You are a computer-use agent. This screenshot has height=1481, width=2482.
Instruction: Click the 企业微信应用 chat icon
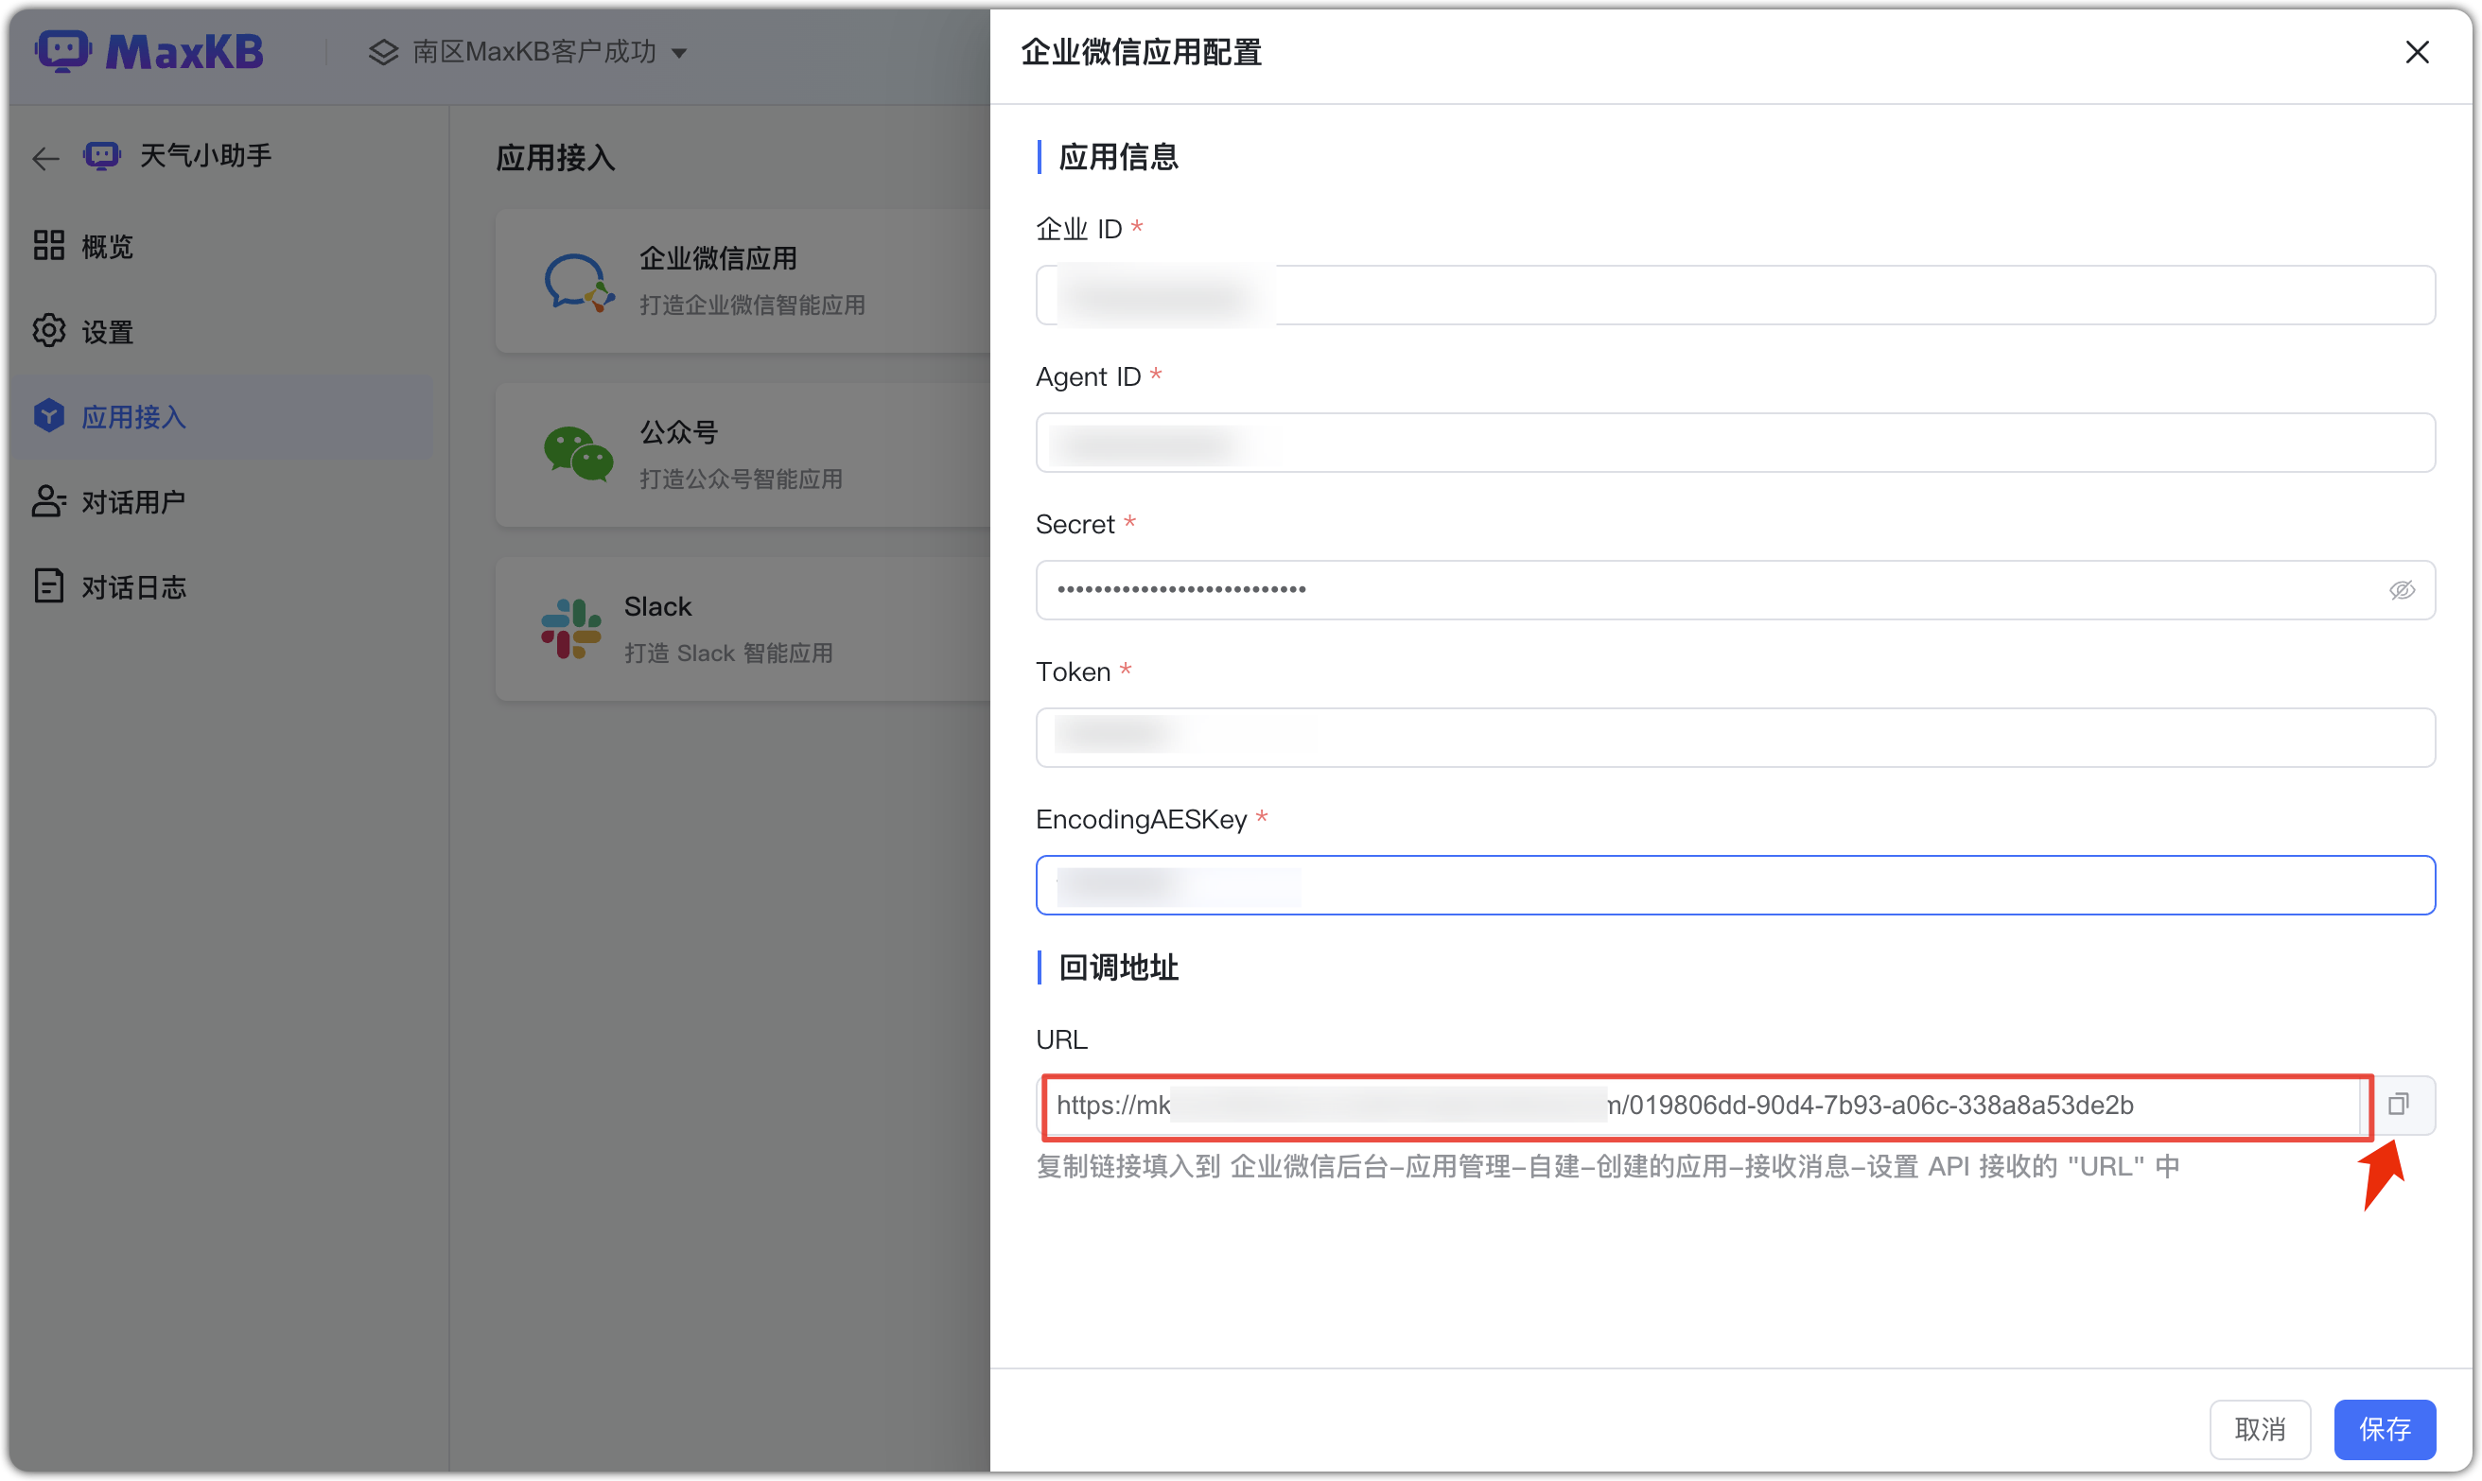pyautogui.click(x=579, y=283)
